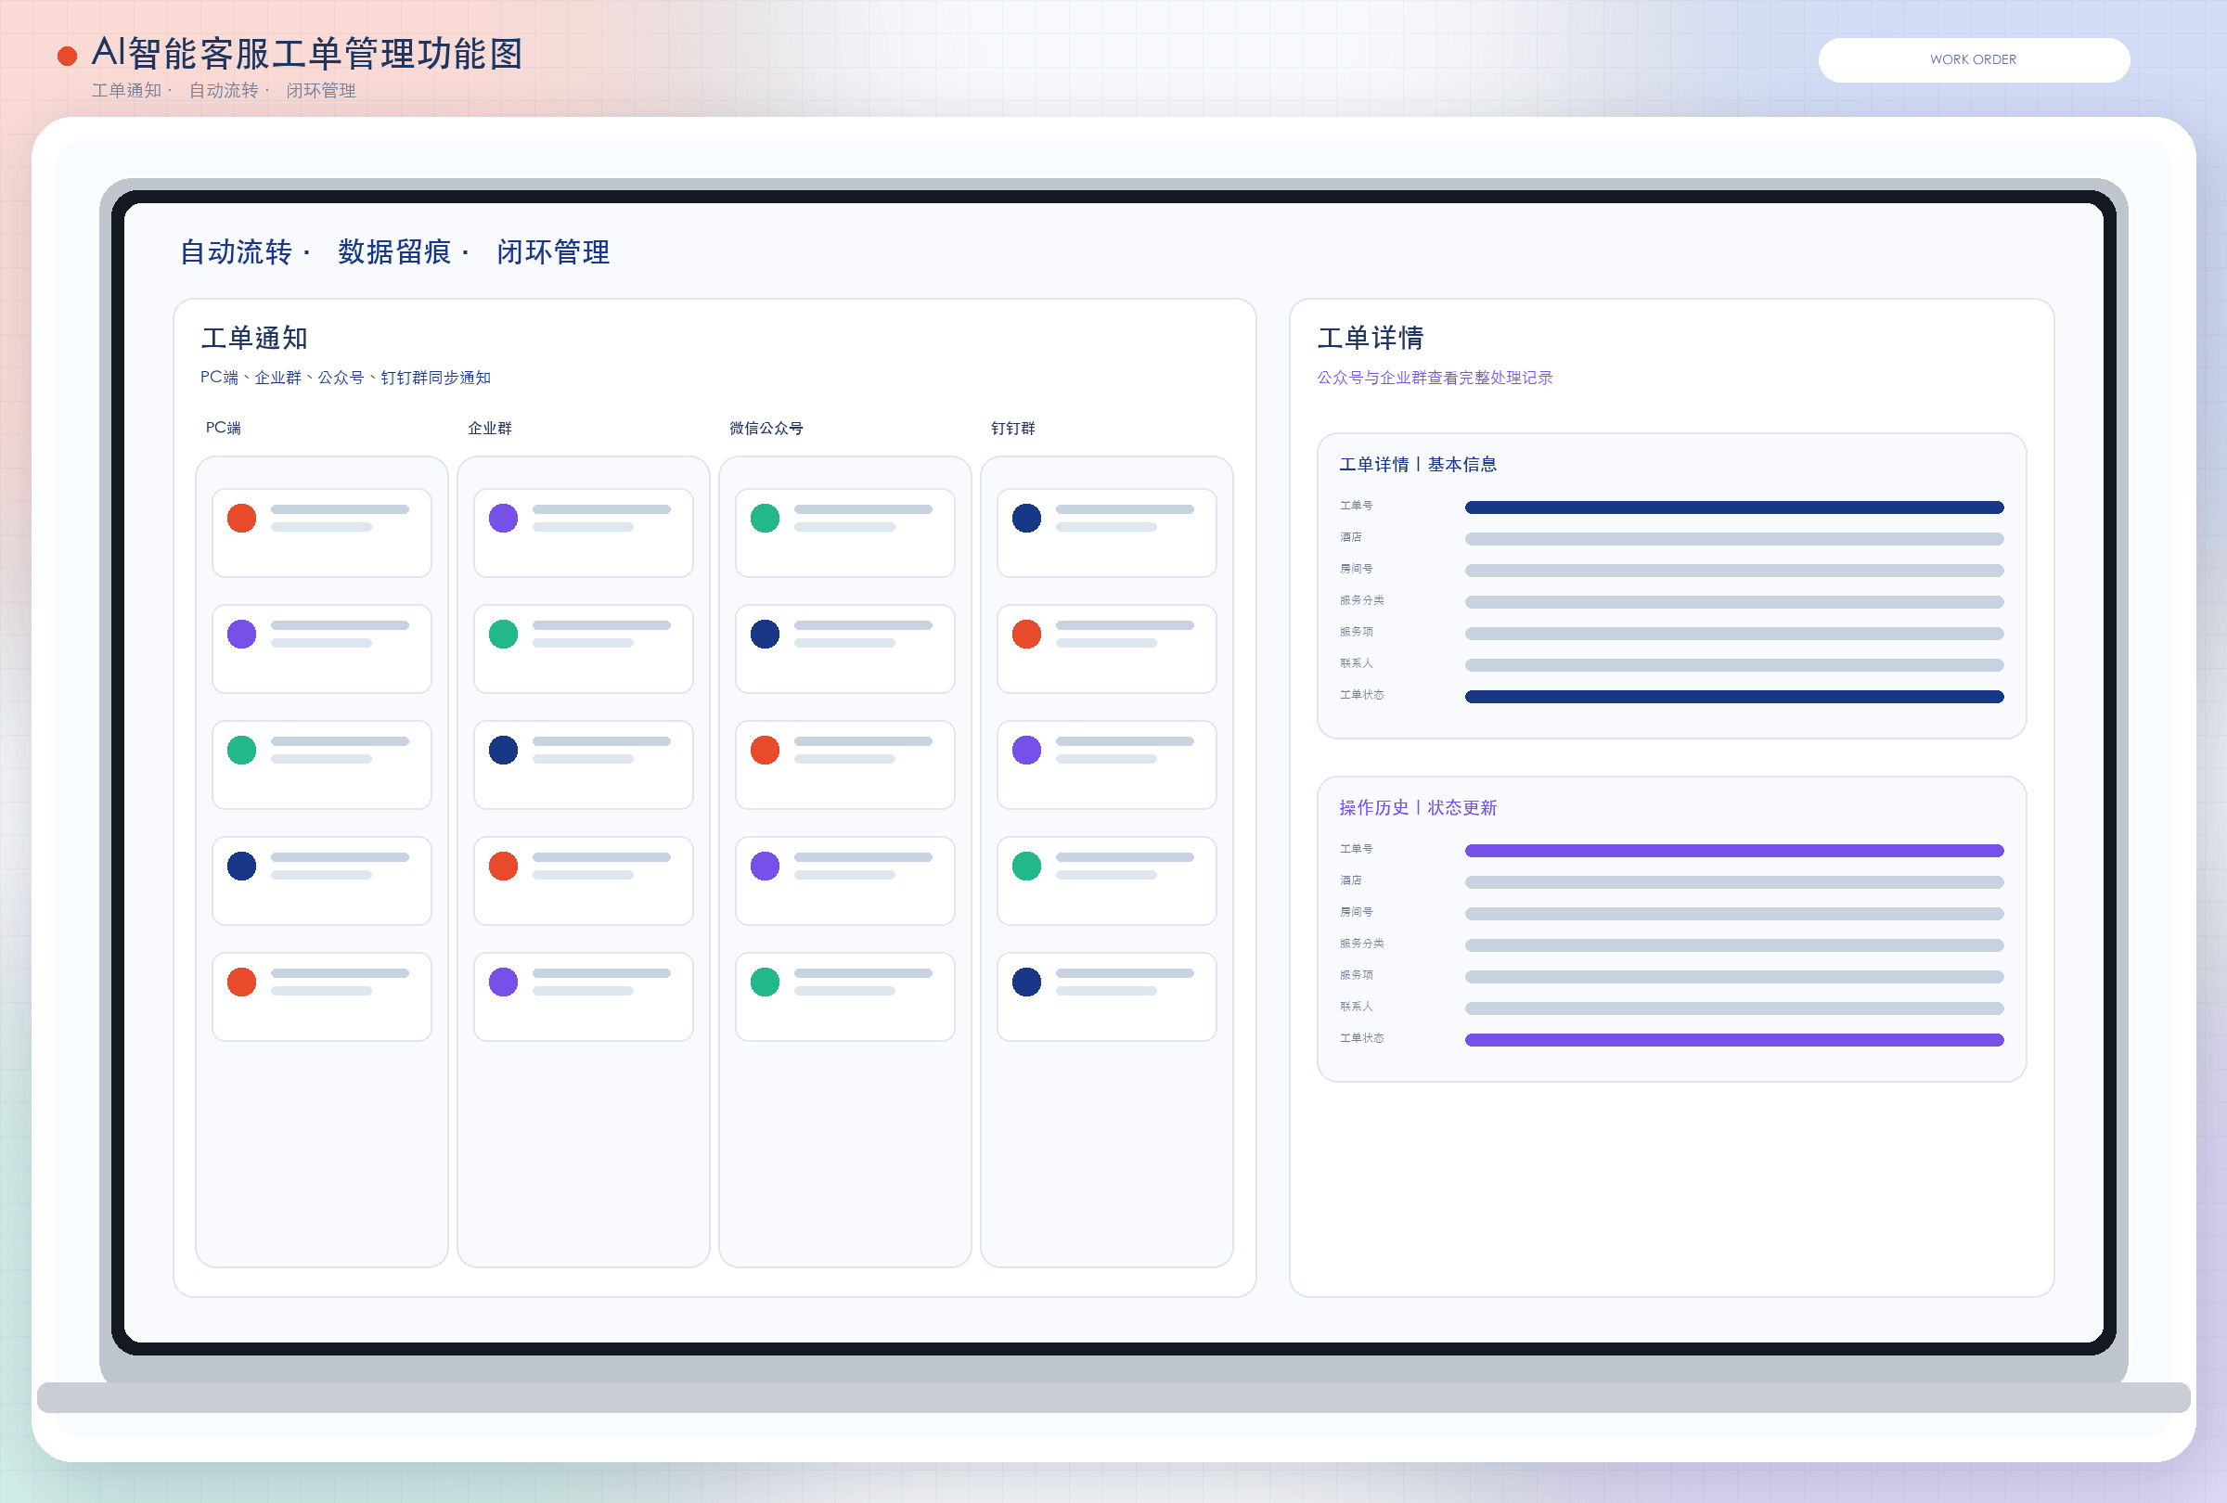This screenshot has width=2227, height=1503.
Task: Select the green dot card in 钉钉群 column
Action: [x=1106, y=880]
